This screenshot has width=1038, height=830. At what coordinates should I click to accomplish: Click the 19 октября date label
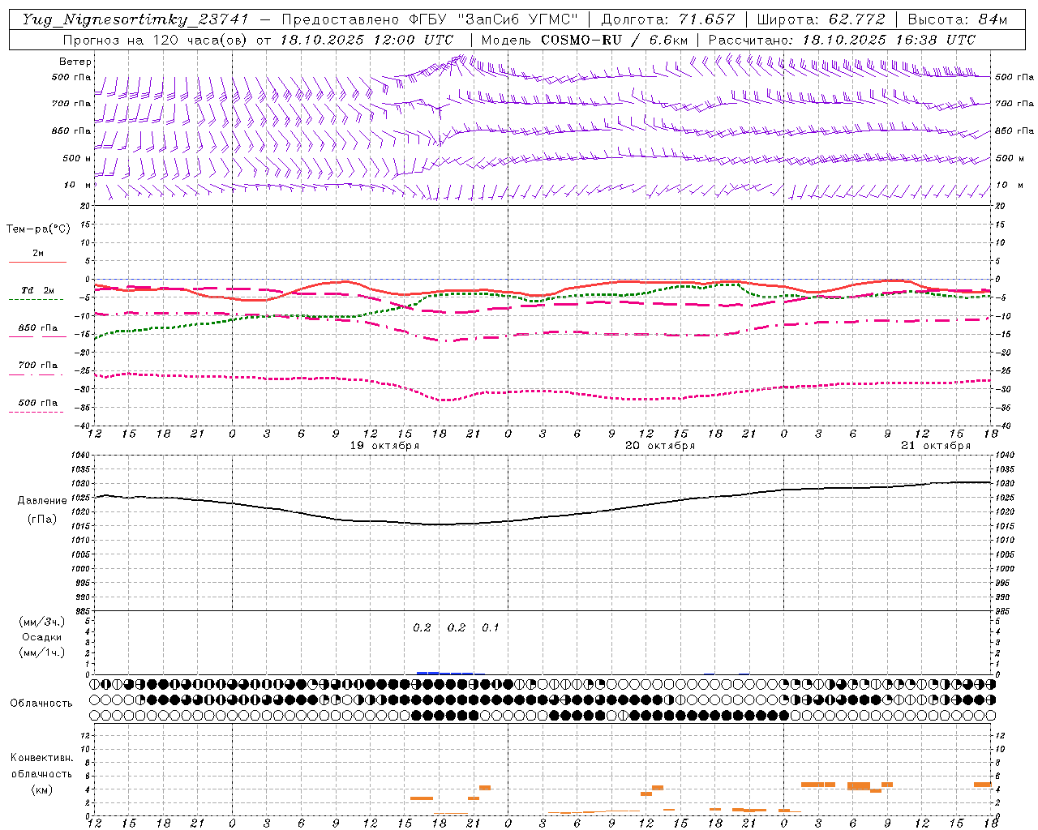[x=384, y=446]
